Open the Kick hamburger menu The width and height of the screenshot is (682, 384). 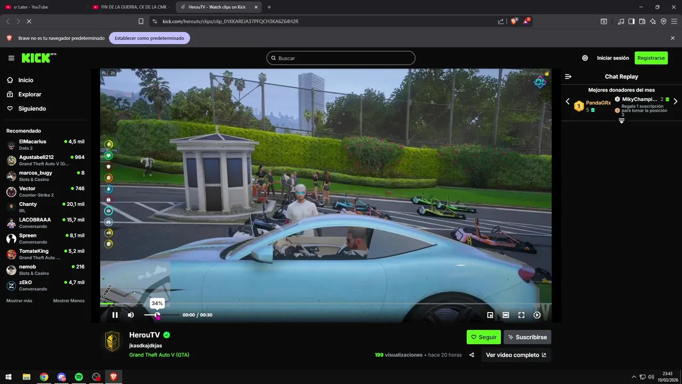[x=11, y=58]
